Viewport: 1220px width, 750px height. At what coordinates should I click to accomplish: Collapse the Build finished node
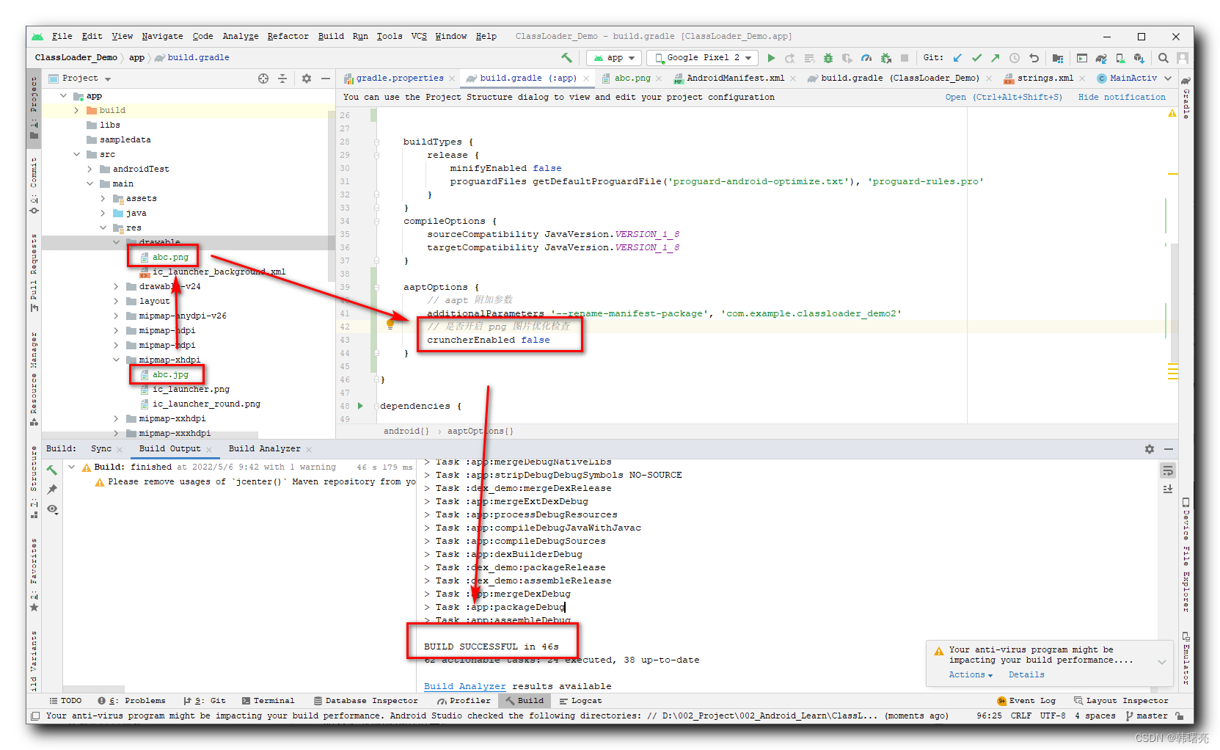click(71, 467)
